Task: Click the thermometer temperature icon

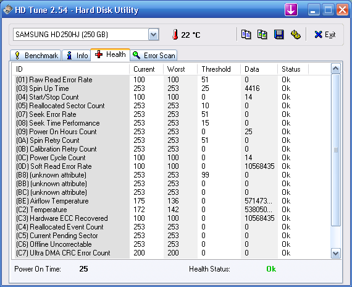Action: pos(175,35)
